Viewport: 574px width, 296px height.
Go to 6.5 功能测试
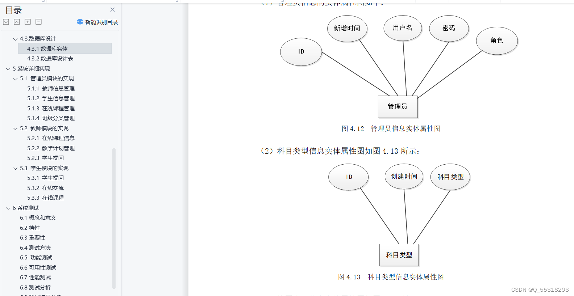click(x=36, y=258)
